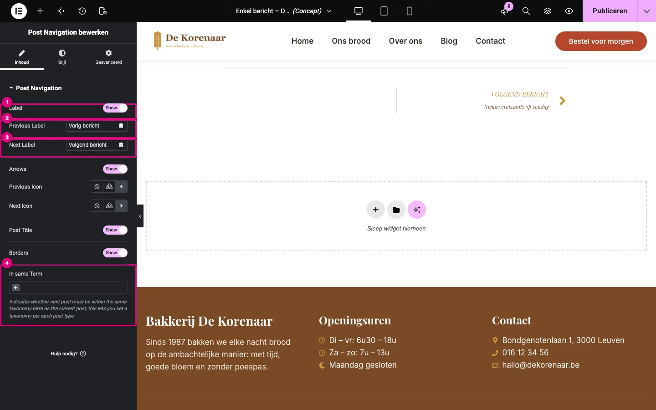Image resolution: width=656 pixels, height=410 pixels.
Task: Switch to mobile responsive view
Action: (x=410, y=11)
